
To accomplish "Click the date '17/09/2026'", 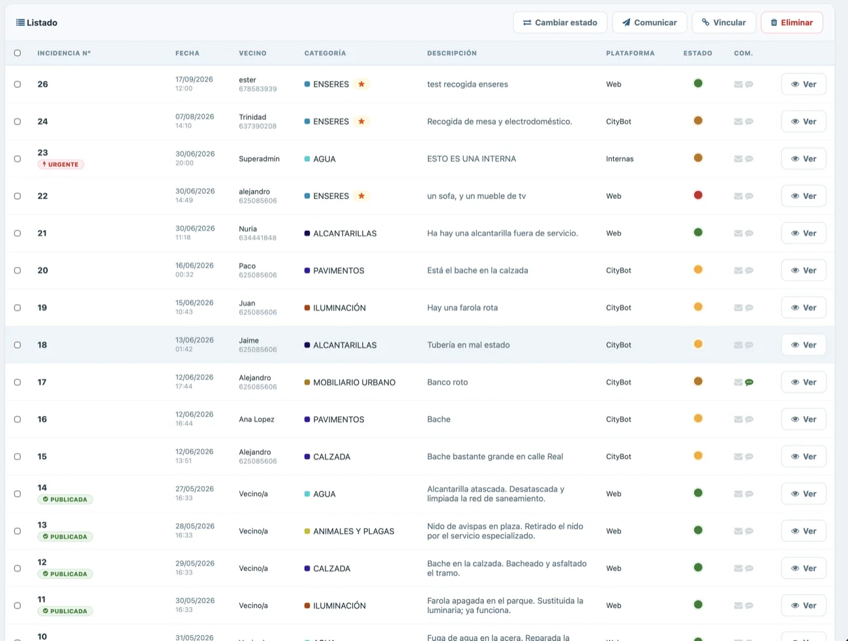I will [x=194, y=80].
